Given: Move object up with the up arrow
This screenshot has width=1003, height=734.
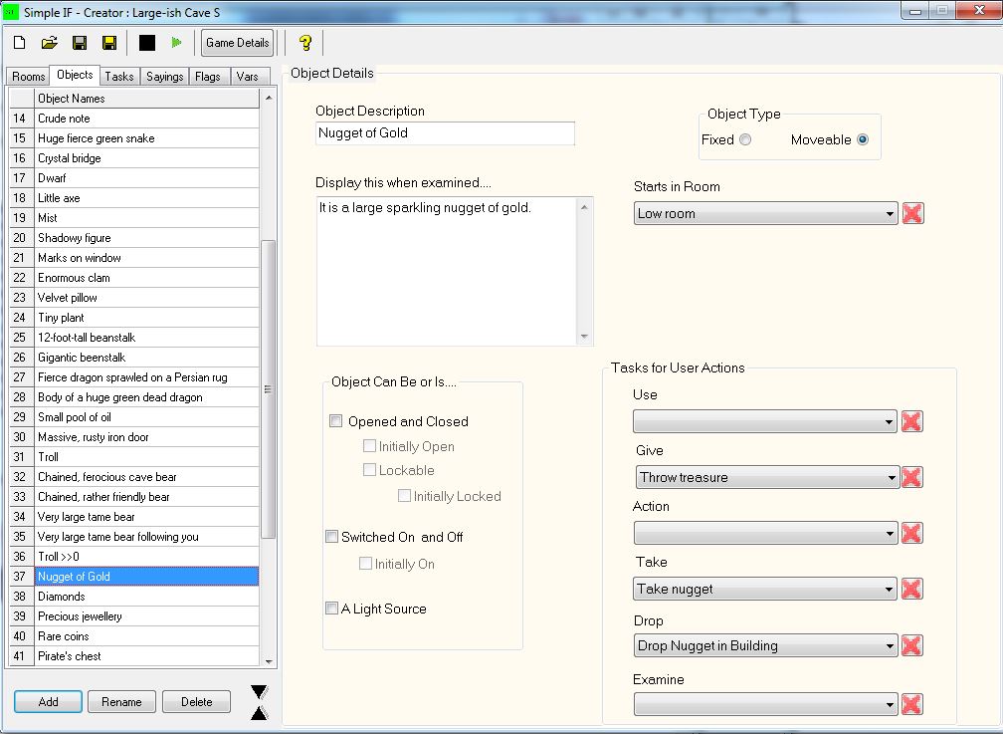Looking at the screenshot, I should [259, 712].
